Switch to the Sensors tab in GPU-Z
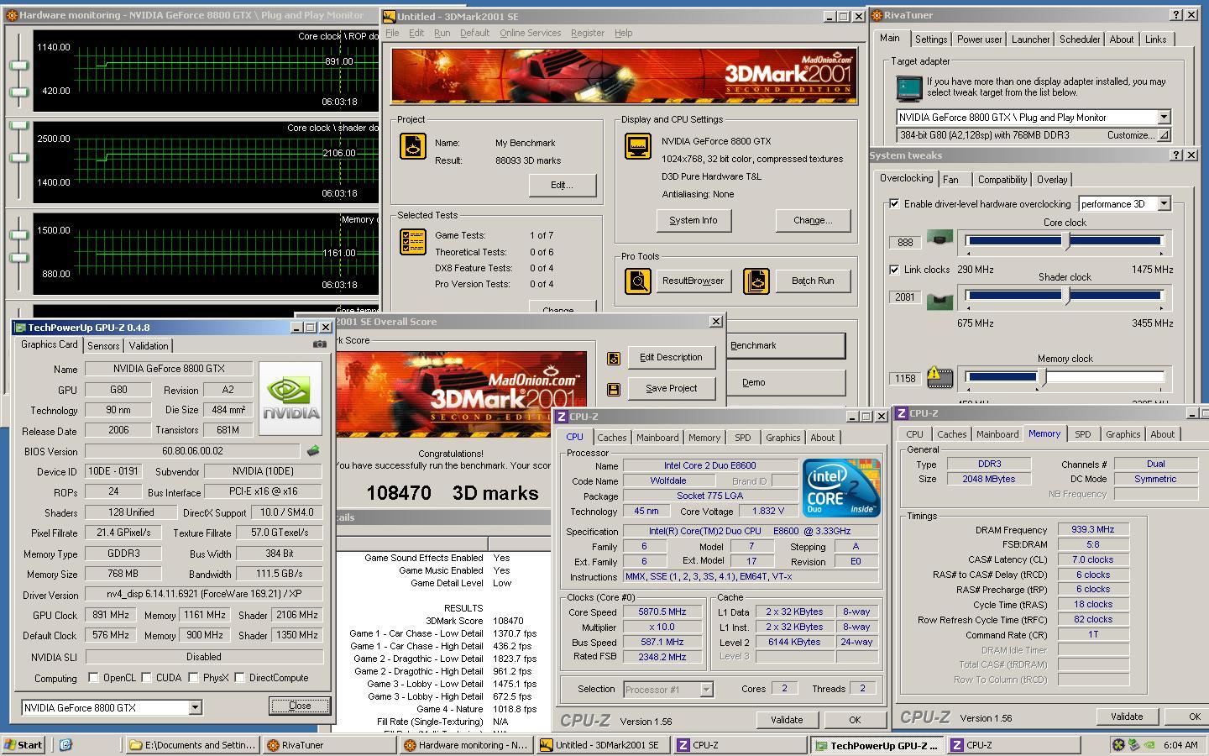 (103, 346)
